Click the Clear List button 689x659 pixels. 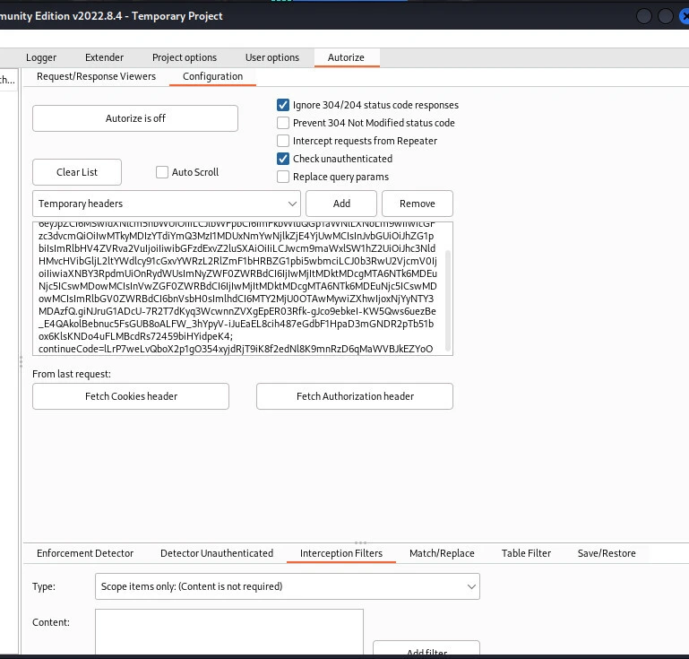tap(77, 172)
